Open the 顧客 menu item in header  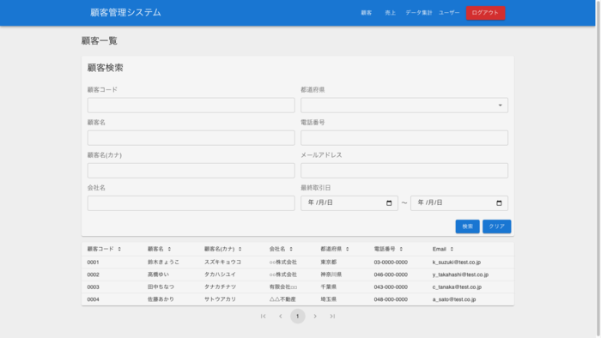366,13
